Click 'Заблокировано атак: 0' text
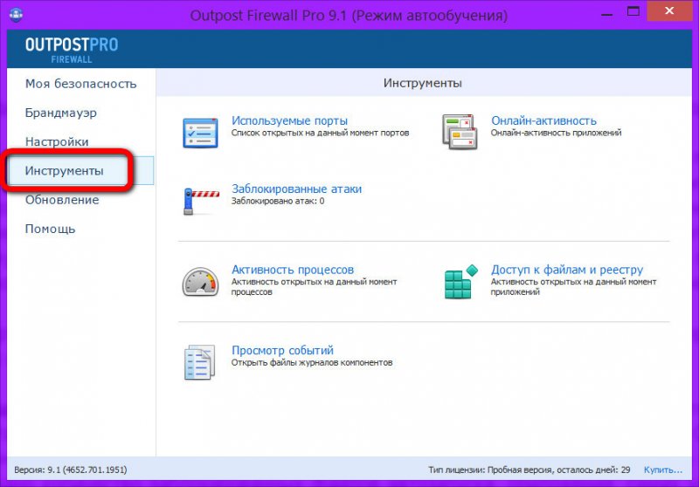 (x=278, y=201)
